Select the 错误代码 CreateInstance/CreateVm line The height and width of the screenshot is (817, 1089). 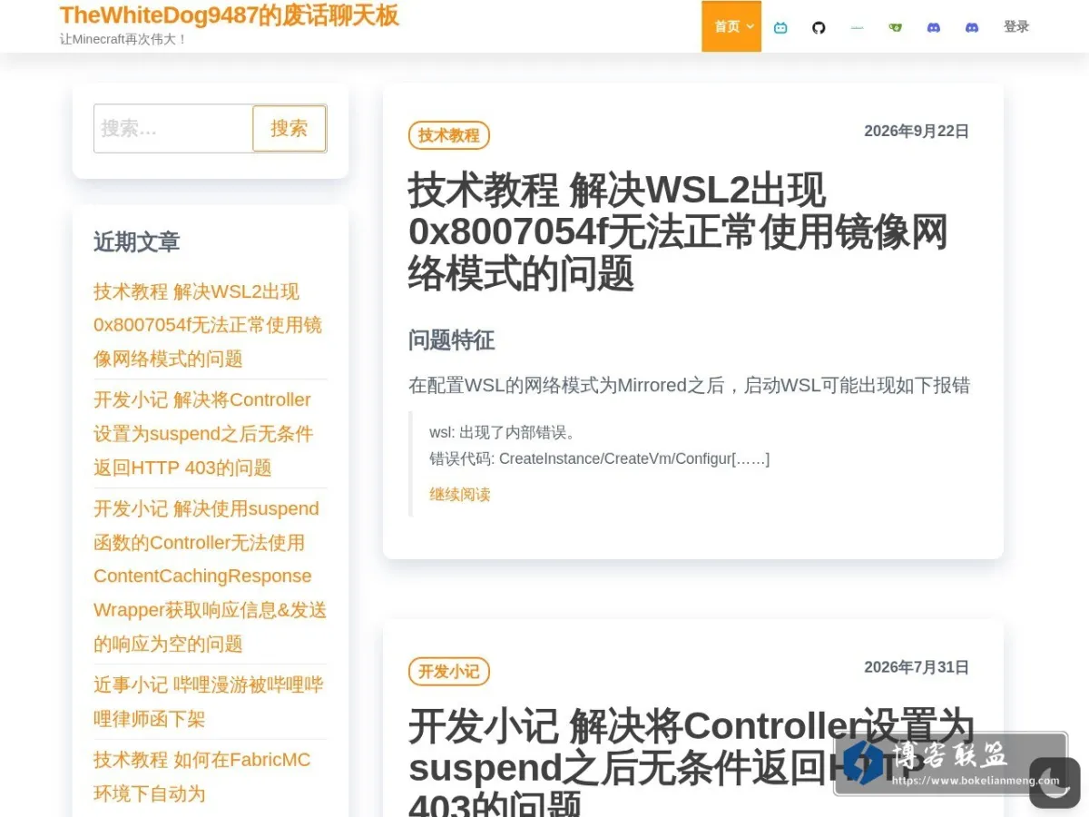[x=599, y=458]
